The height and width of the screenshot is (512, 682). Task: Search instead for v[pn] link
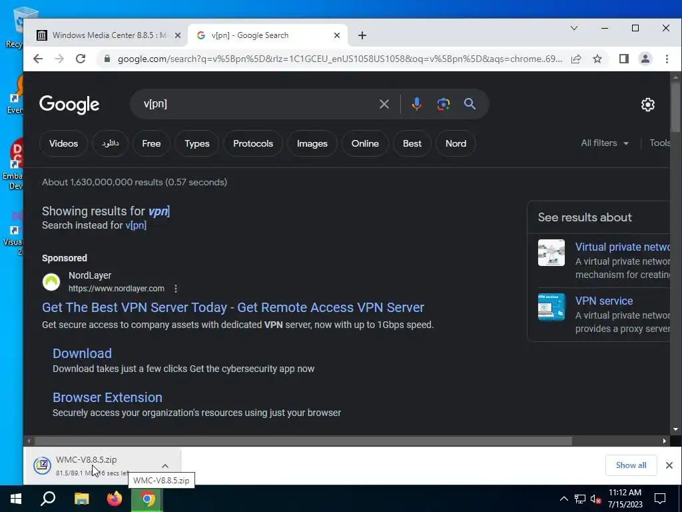tap(136, 225)
